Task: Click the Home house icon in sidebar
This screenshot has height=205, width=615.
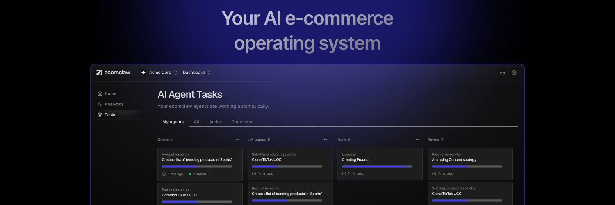Action: 100,93
